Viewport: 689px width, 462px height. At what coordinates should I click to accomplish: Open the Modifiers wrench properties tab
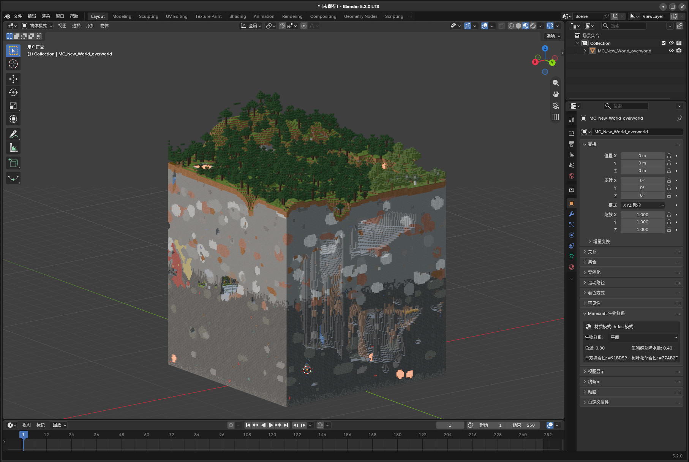click(572, 214)
